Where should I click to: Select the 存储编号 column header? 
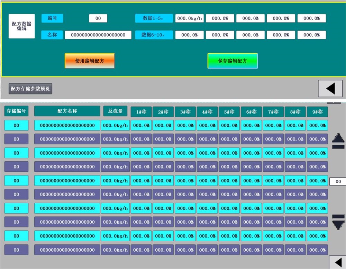[16, 111]
